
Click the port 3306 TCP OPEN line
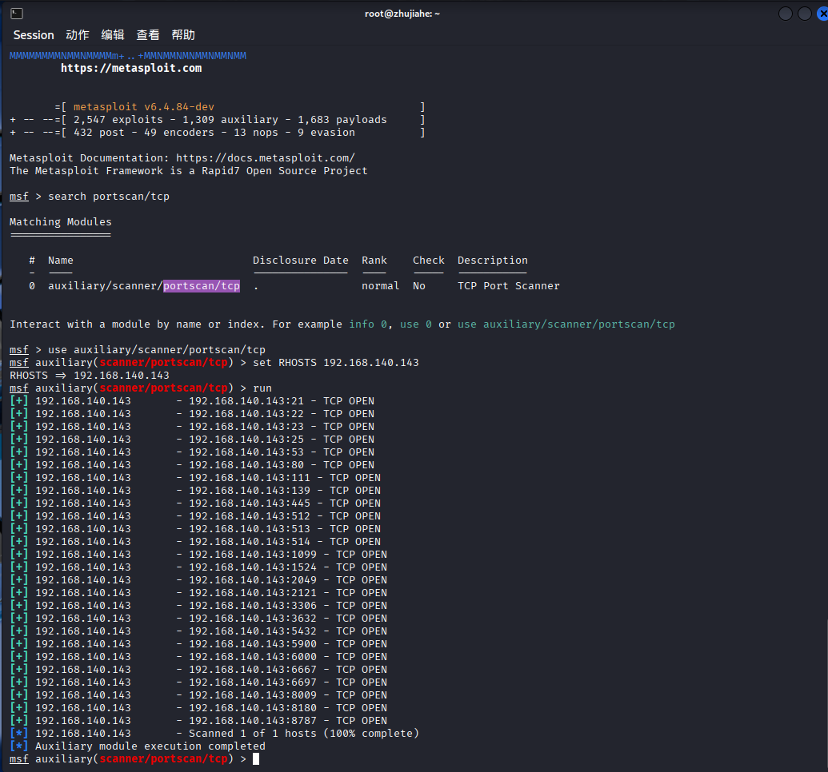(x=198, y=605)
